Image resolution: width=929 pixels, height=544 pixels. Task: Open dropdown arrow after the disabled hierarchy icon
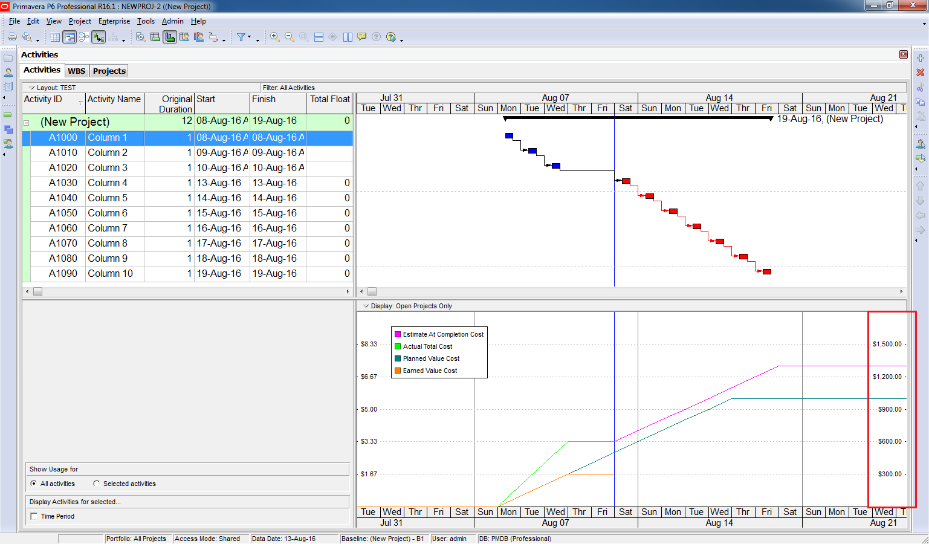tap(123, 40)
